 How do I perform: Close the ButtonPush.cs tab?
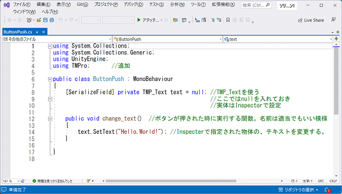[x=44, y=32]
